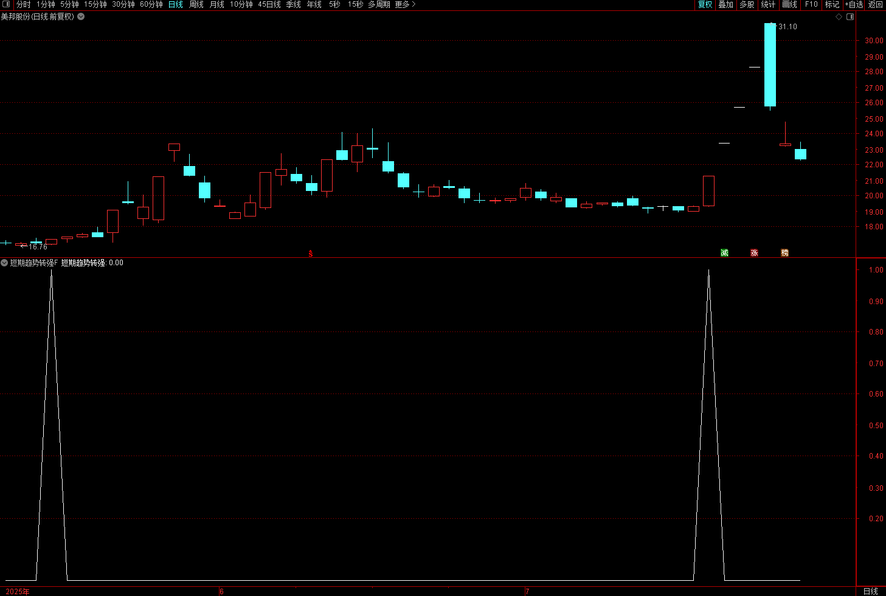
Task: Switch to 月线 monthly chart
Action: [x=217, y=4]
